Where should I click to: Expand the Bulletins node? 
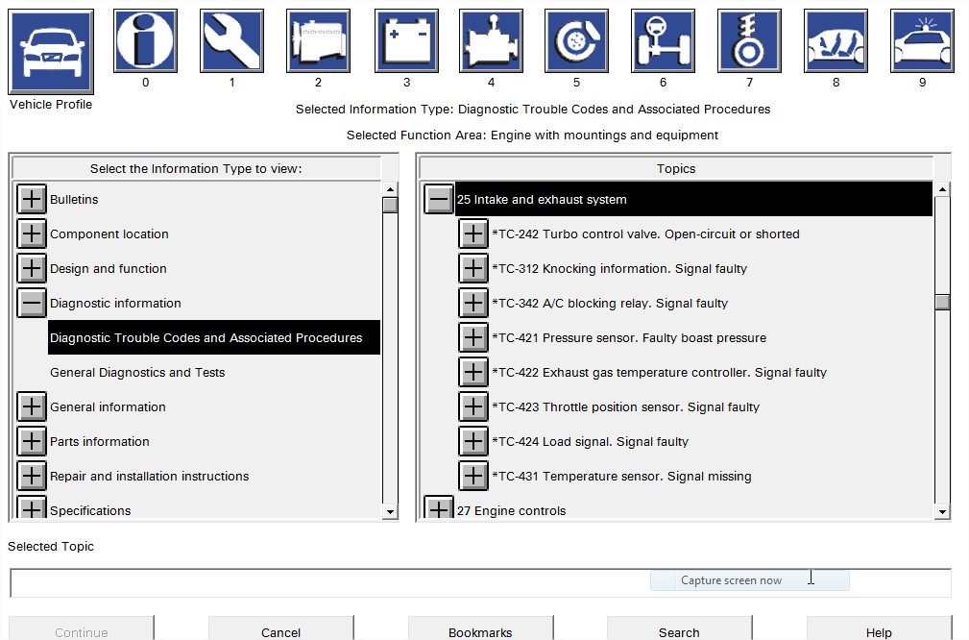pyautogui.click(x=32, y=199)
